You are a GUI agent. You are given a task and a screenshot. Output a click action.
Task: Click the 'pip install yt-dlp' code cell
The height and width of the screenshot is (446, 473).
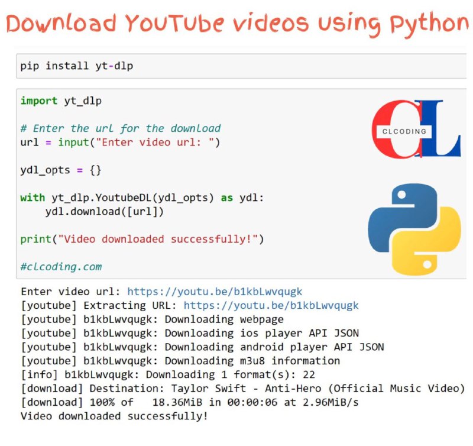(x=241, y=66)
